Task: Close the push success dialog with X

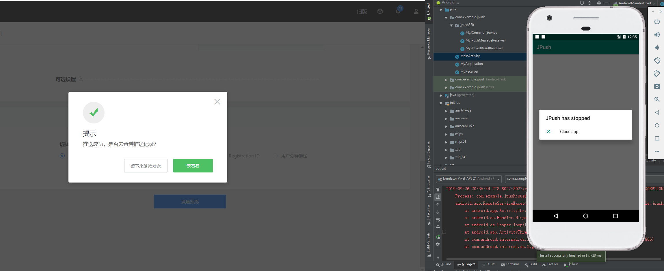Action: coord(217,102)
